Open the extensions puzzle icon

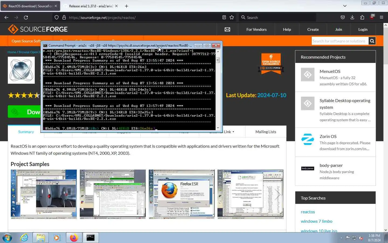pyautogui.click(x=362, y=17)
